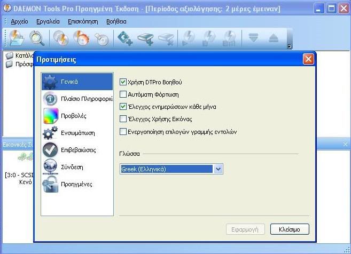Select the Ενσωμάτωση gears category

coord(77,133)
